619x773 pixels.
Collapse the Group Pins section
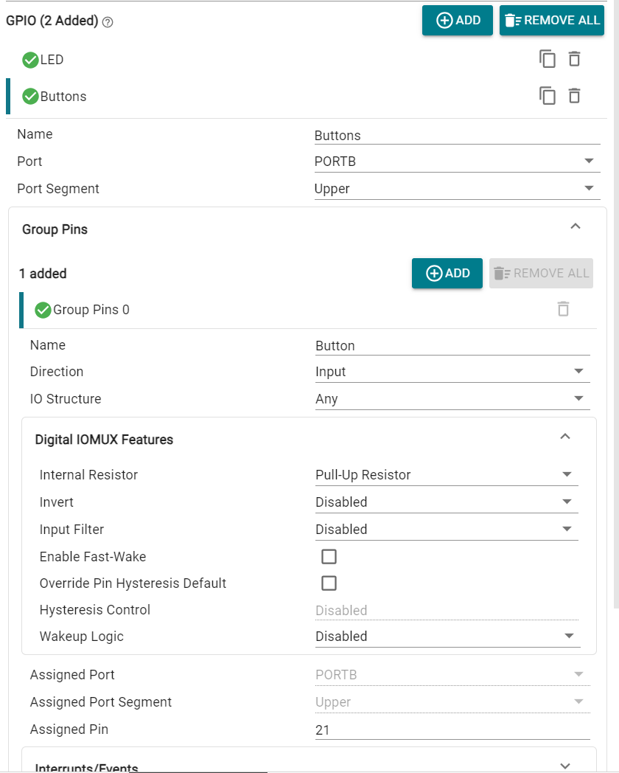pos(576,226)
